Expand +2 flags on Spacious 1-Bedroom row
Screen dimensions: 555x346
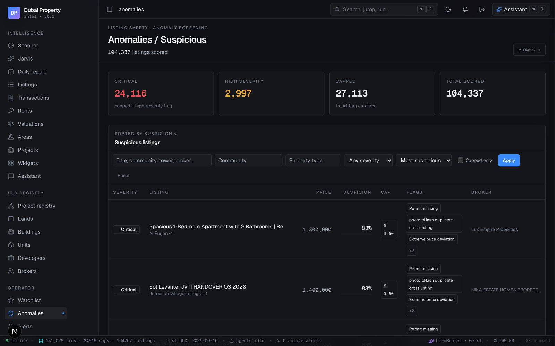tap(412, 251)
